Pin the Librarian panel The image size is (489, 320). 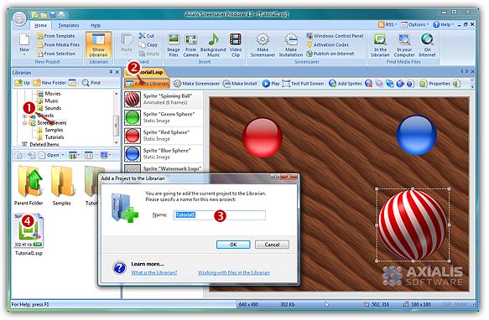[x=111, y=72]
